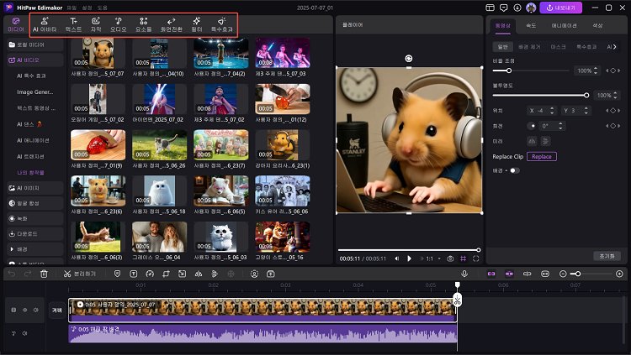Mute the video track speaker icon
This screenshot has height=355, width=631.
pyautogui.click(x=36, y=310)
